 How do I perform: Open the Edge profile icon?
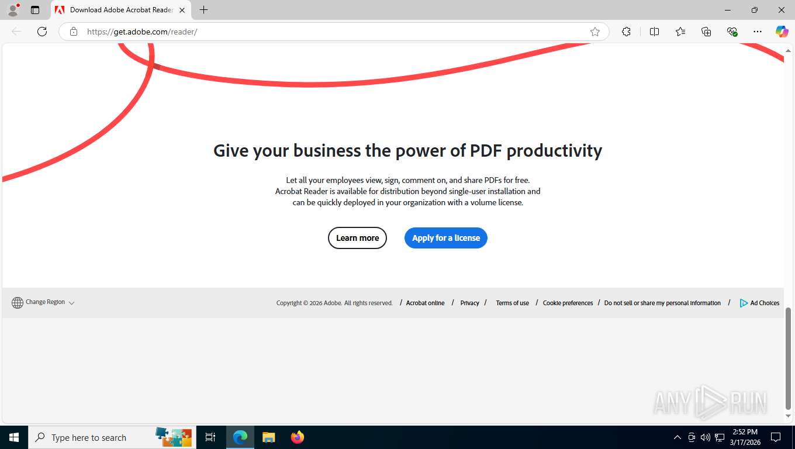pyautogui.click(x=13, y=10)
